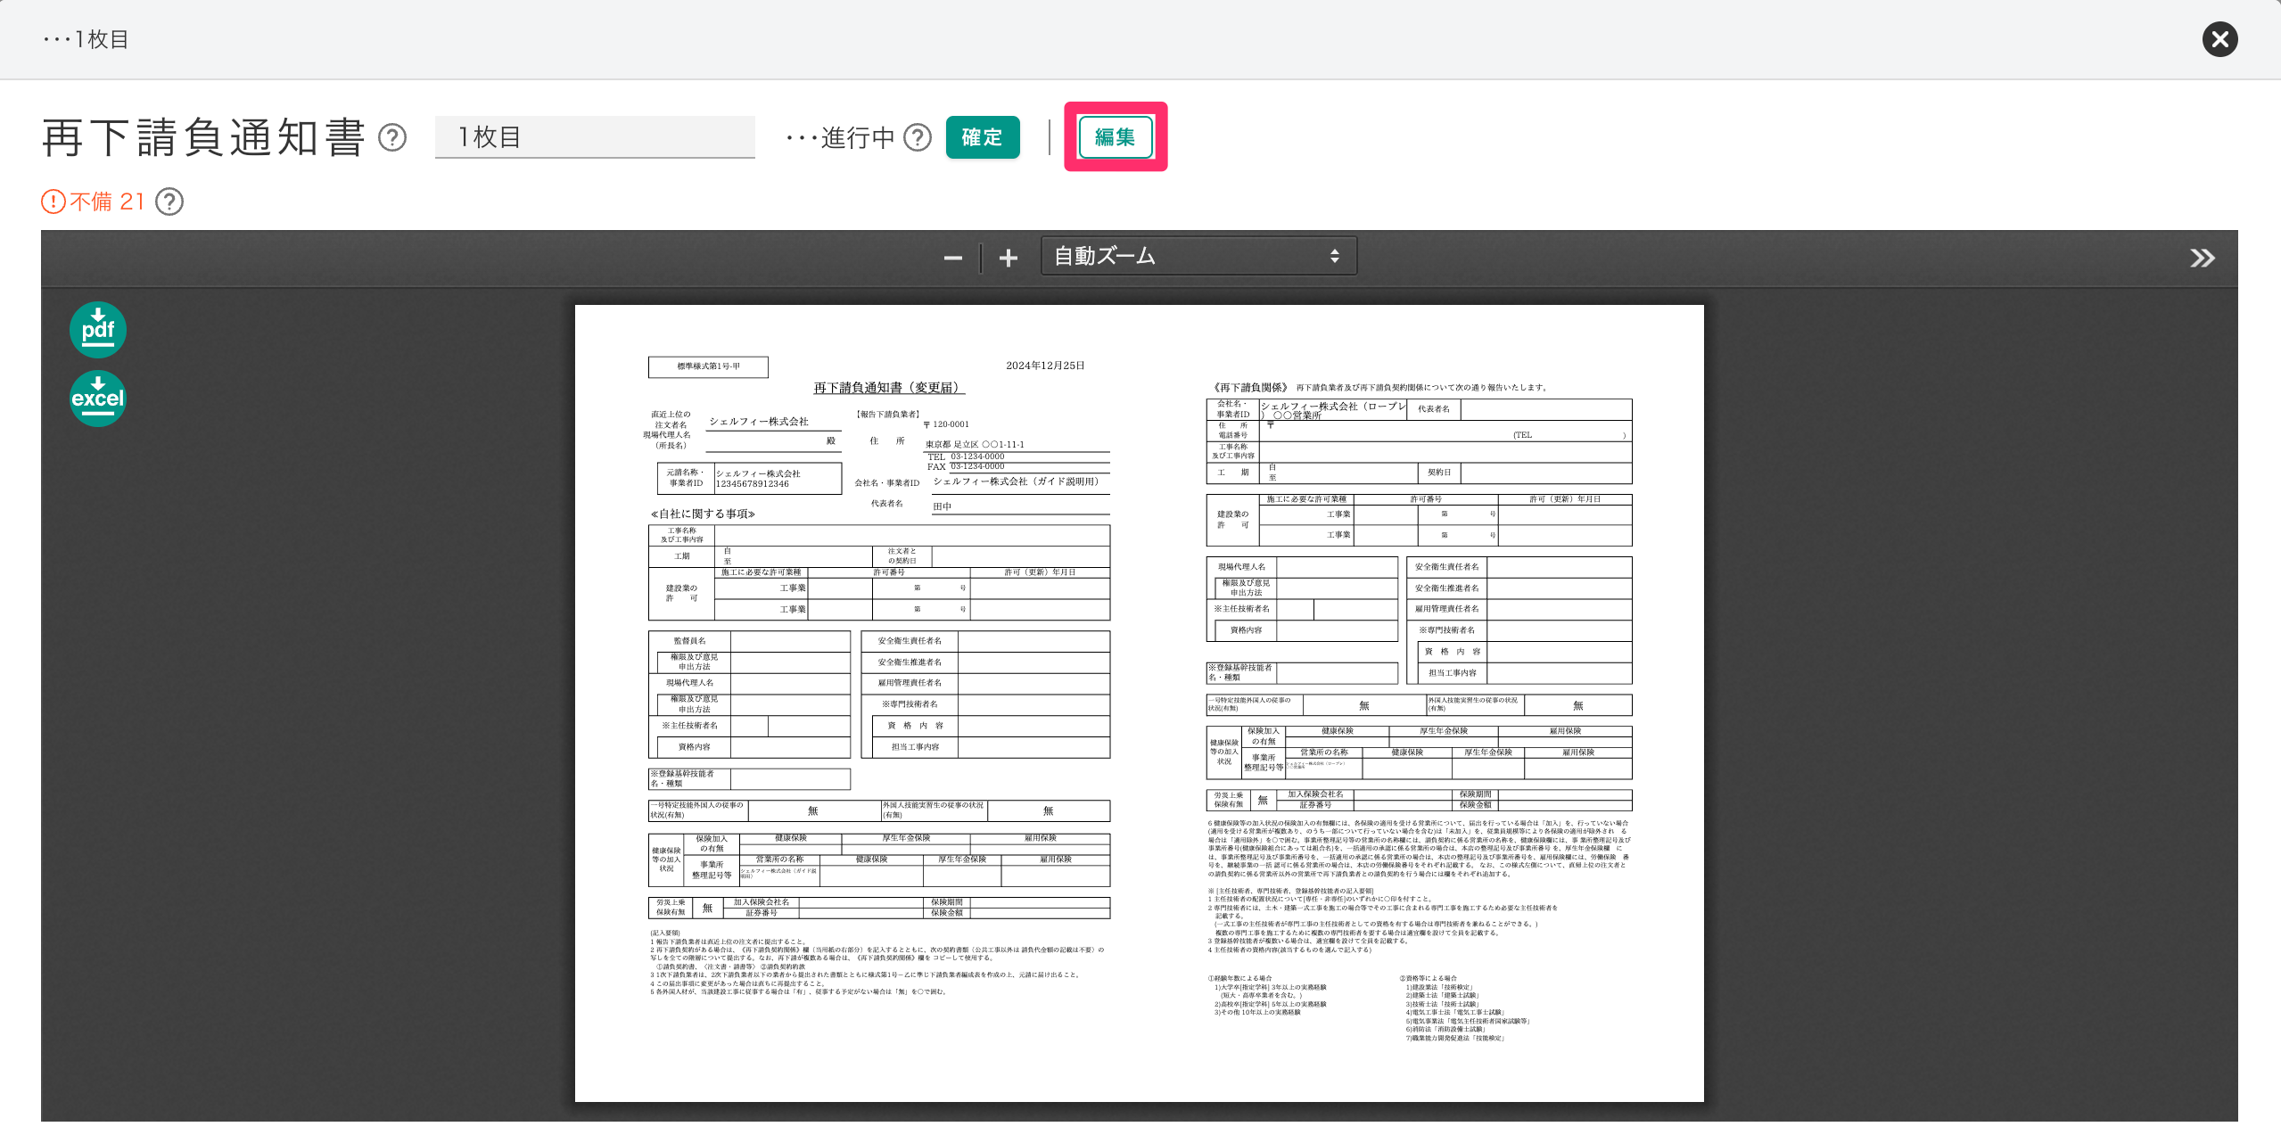This screenshot has width=2281, height=1143.
Task: Click the 1枚目 name input field
Action: [x=595, y=137]
